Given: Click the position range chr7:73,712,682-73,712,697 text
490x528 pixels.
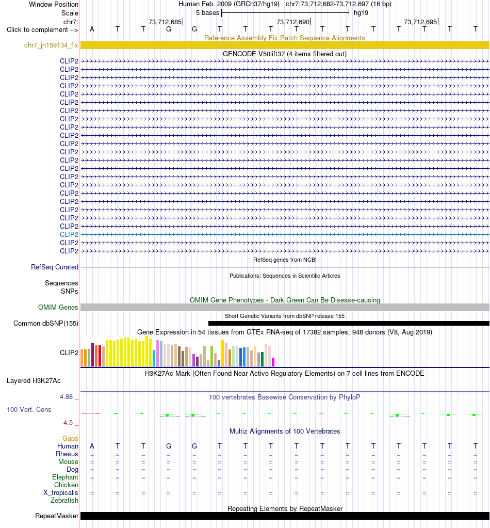Looking at the screenshot, I should coord(338,4).
